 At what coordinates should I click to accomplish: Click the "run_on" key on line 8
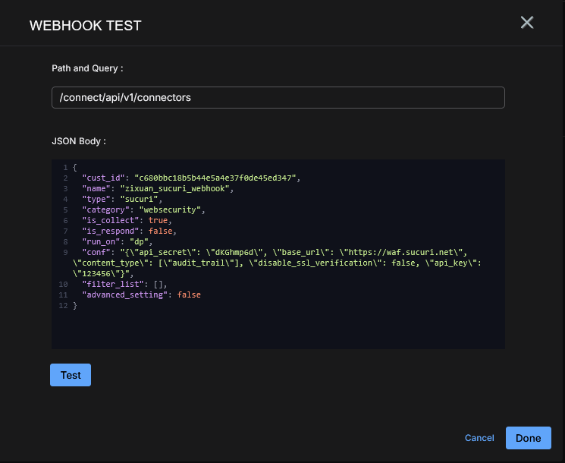click(101, 241)
